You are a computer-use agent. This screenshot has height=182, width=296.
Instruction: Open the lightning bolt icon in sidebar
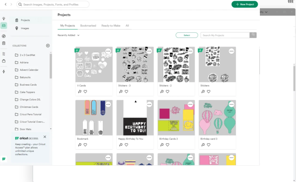3,71
